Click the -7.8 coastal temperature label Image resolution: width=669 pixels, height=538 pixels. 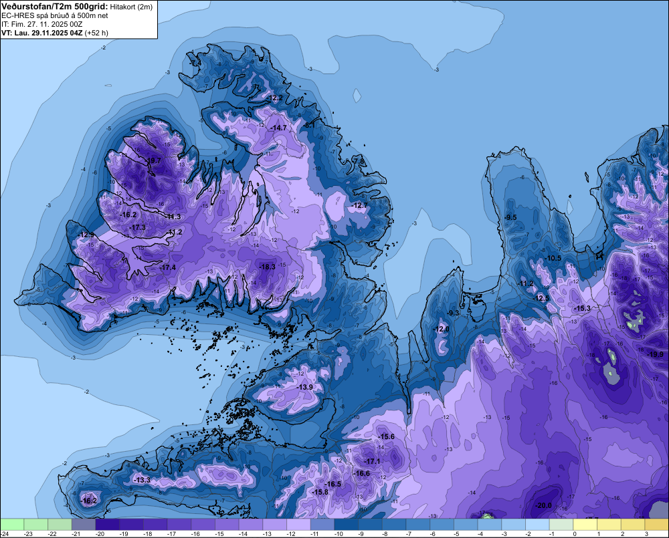pos(360,162)
